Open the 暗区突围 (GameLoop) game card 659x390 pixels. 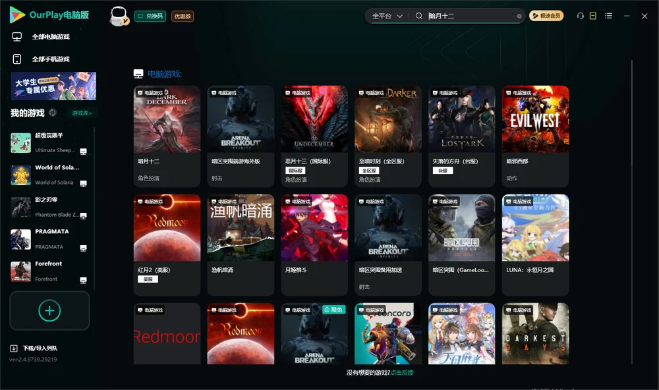coord(461,244)
